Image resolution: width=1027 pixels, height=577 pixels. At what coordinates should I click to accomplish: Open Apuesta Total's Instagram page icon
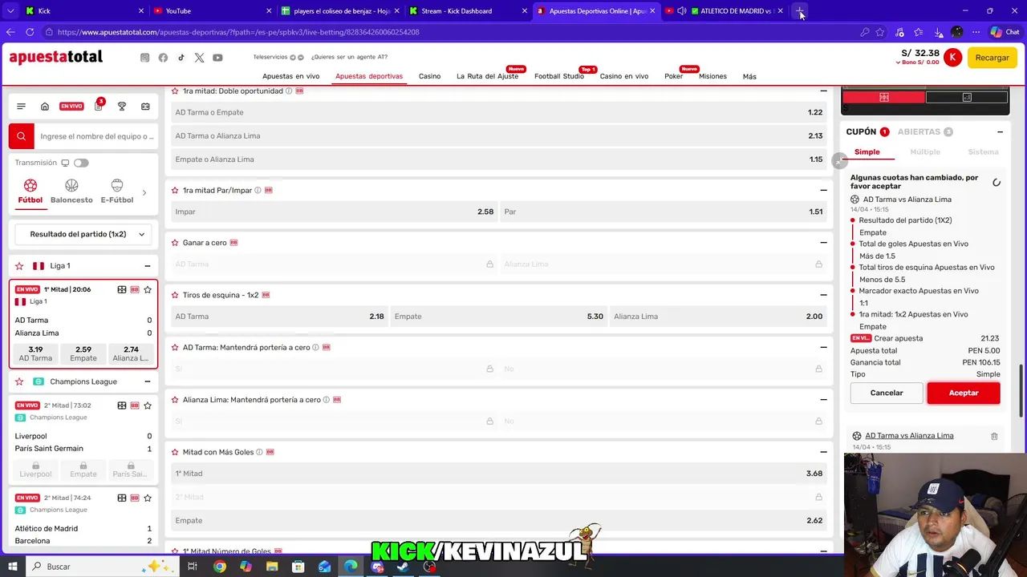[144, 58]
